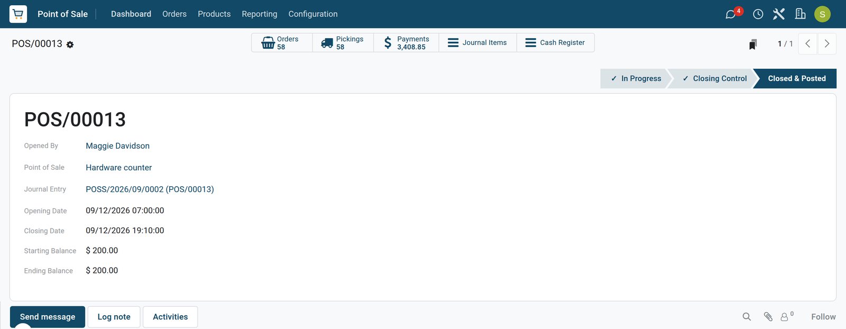
Task: Go to the previous record arrow
Action: (808, 44)
